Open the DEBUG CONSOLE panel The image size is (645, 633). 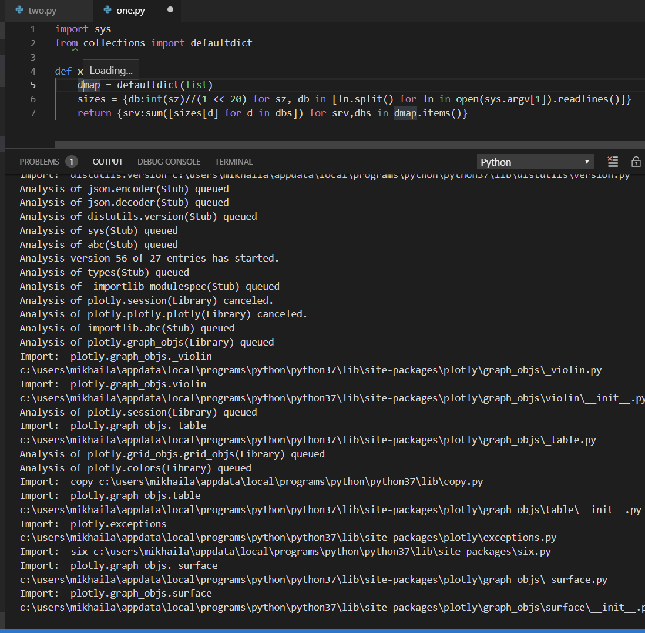pyautogui.click(x=169, y=162)
